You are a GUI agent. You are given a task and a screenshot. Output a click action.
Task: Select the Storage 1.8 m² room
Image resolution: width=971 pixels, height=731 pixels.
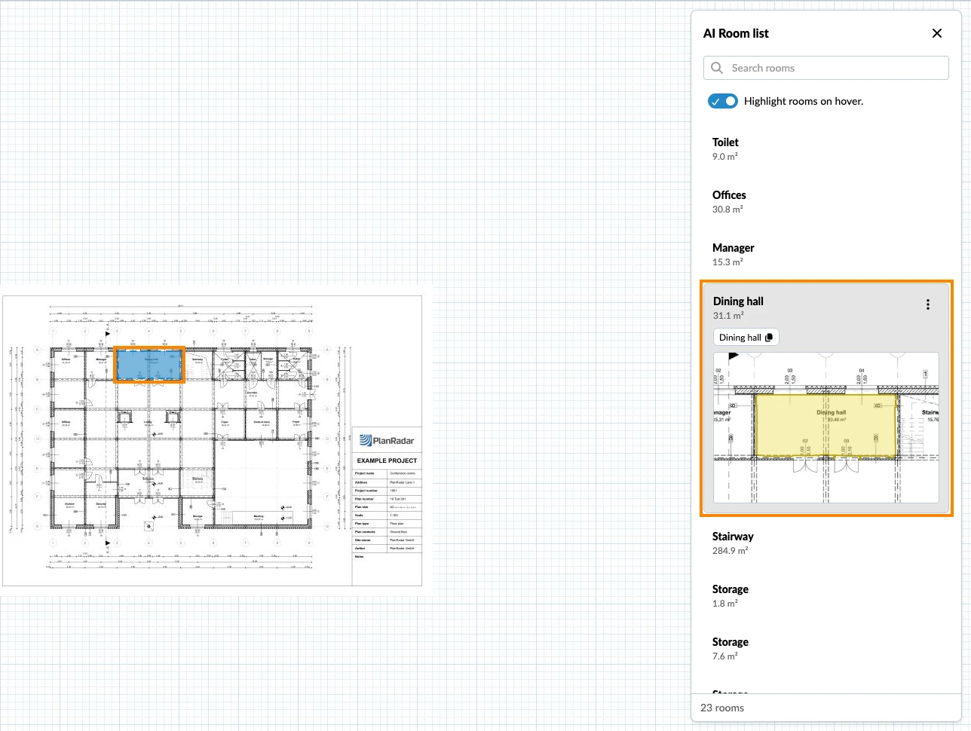pos(826,596)
